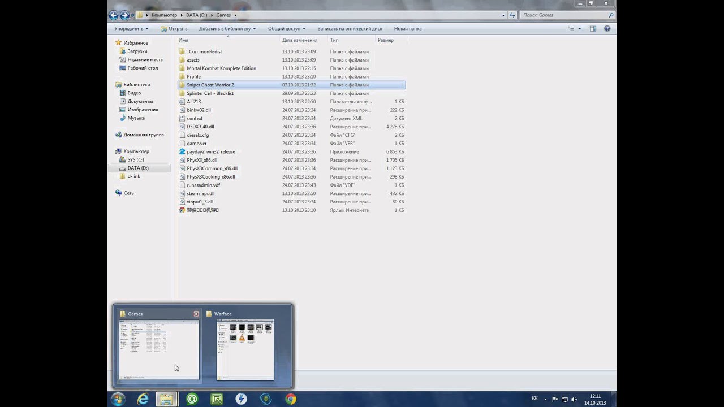
Task: Launch Google Chrome from the taskbar
Action: click(291, 399)
